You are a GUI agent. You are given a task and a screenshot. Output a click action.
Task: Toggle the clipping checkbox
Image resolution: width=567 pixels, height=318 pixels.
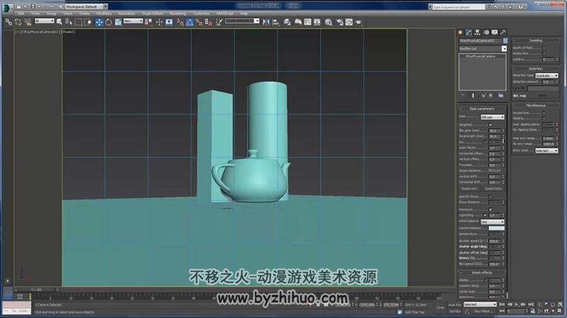tap(544, 118)
